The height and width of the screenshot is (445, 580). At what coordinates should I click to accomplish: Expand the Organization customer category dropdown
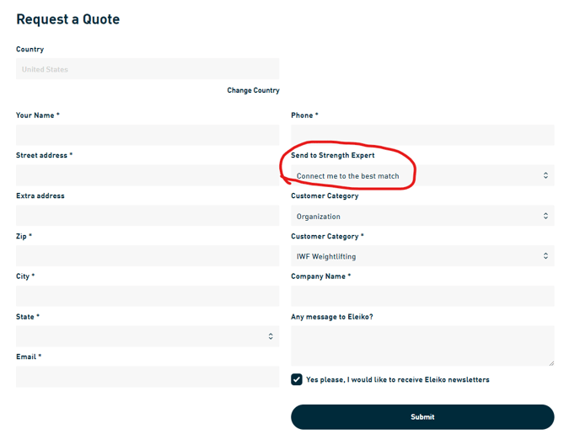(x=422, y=216)
